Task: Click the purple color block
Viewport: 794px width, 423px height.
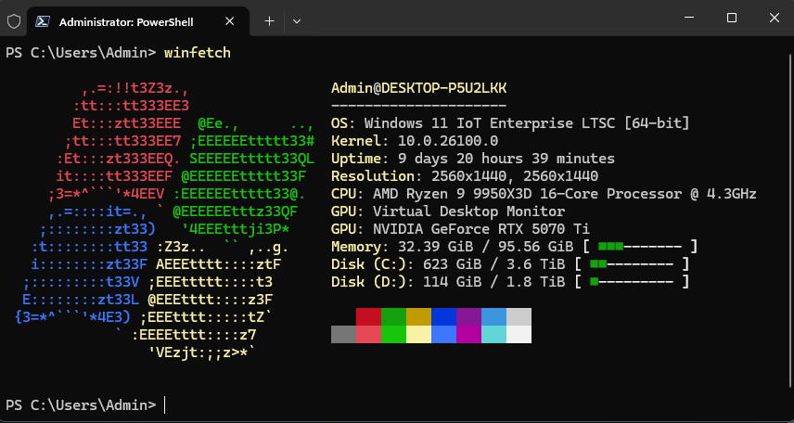Action: click(469, 316)
